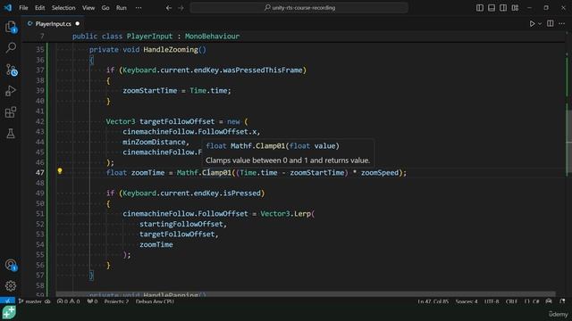This screenshot has height=321, width=572.
Task: Open the run button dropdown arrow
Action: (540, 24)
